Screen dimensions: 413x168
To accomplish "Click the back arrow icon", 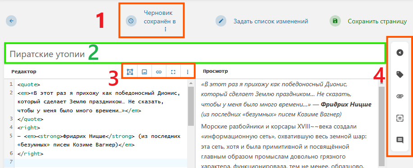I will pos(11,21).
